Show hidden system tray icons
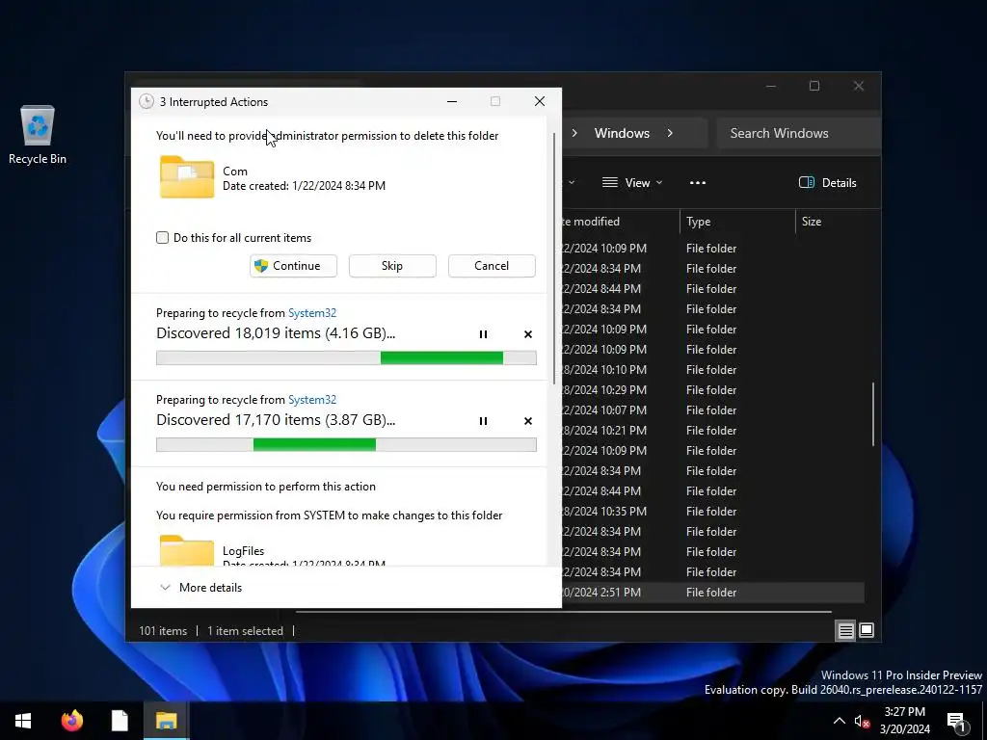 (x=840, y=721)
